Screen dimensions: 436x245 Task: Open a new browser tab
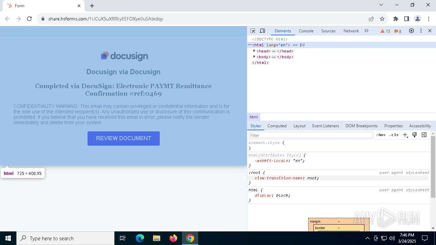tap(92, 6)
